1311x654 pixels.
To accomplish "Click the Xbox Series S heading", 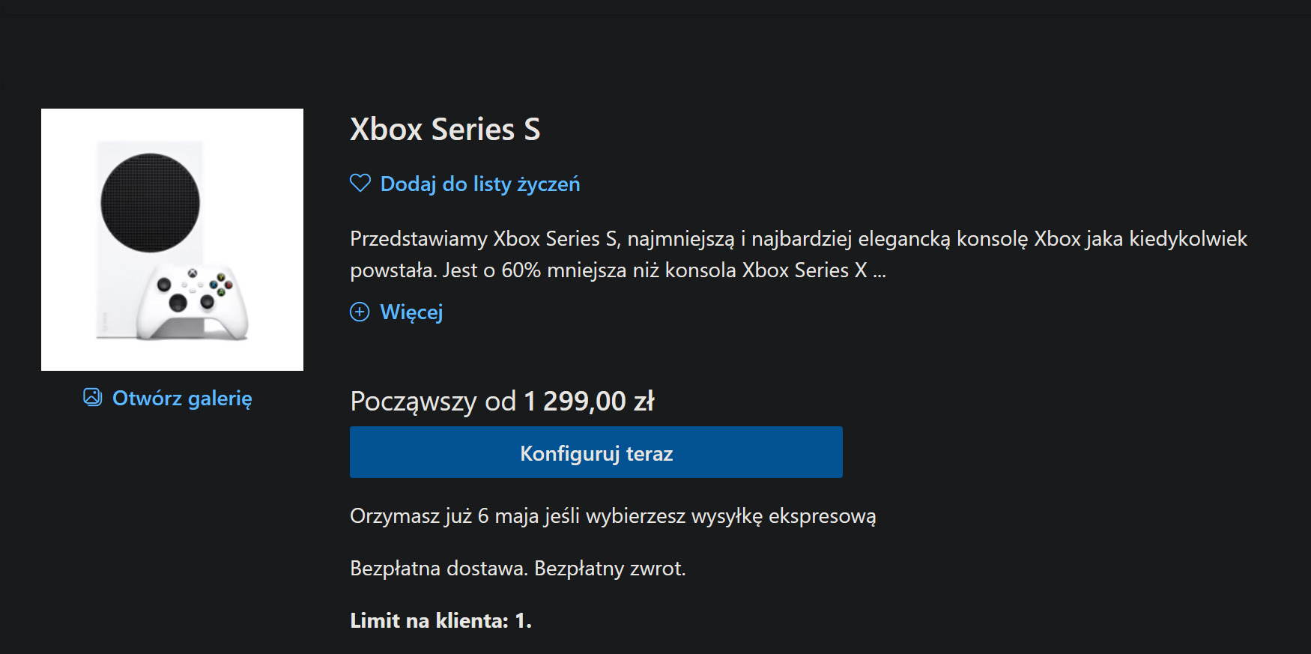I will [445, 130].
